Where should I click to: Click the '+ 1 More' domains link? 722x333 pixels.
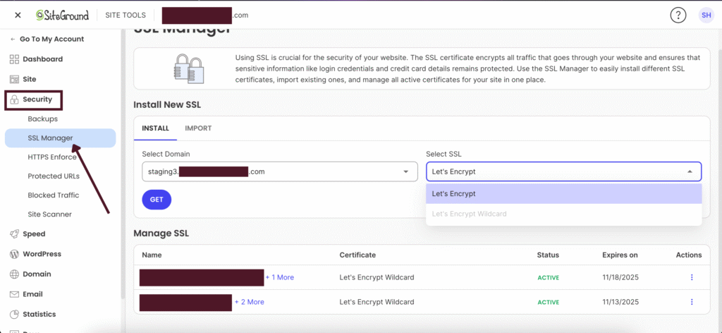coord(280,277)
